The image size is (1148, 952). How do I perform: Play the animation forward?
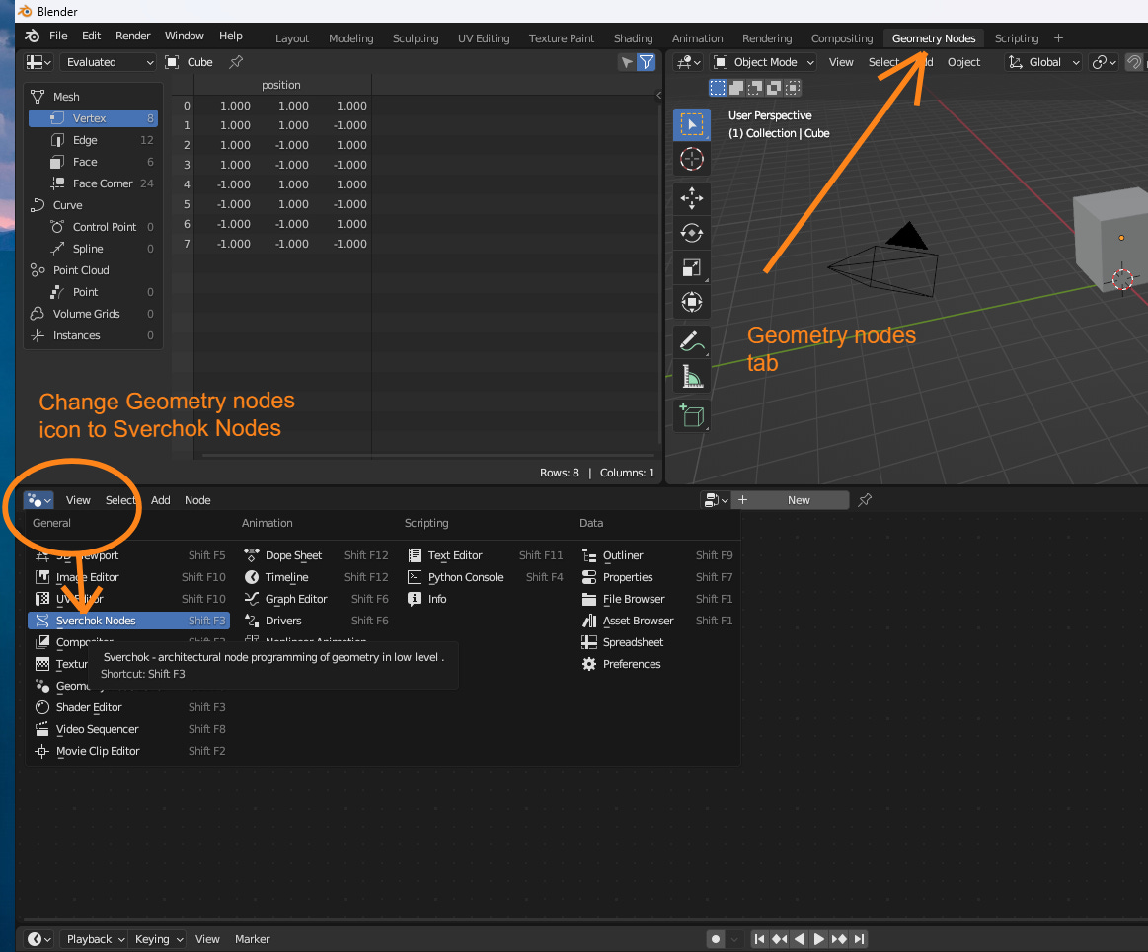coord(819,939)
